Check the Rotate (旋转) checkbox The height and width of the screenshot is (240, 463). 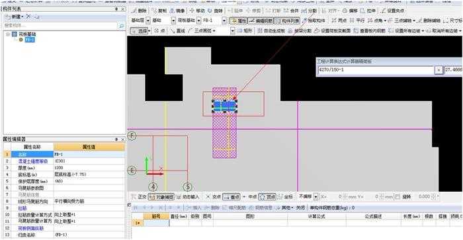(x=398, y=196)
